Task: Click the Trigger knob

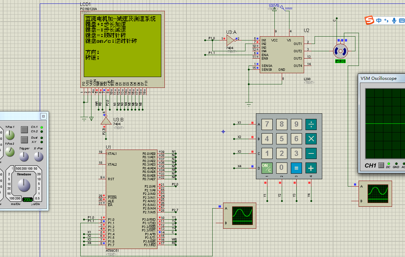Action: (x=24, y=156)
